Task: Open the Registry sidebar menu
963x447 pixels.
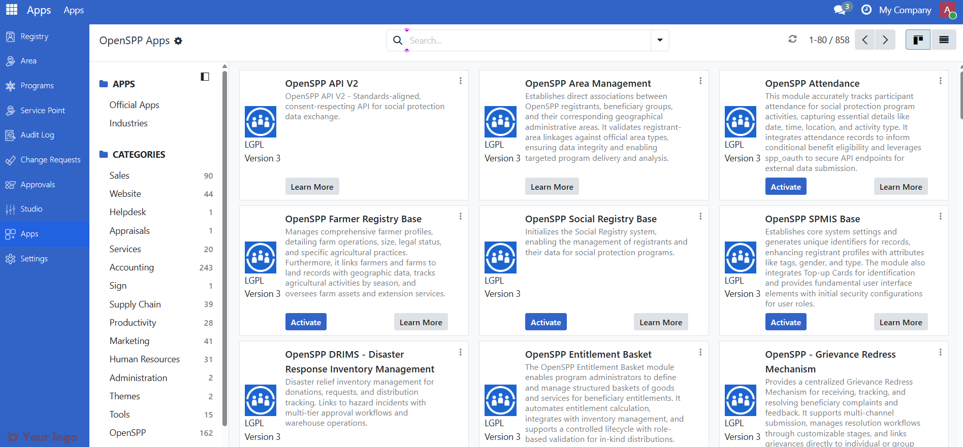Action: [x=45, y=37]
